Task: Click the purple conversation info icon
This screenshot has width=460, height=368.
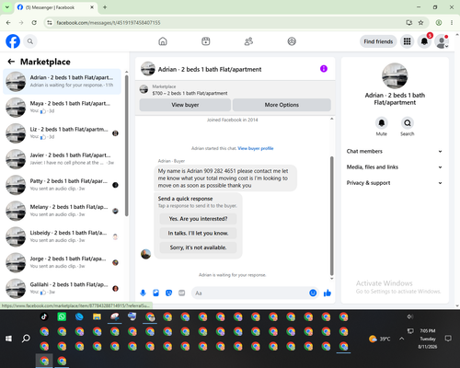Action: 324,69
